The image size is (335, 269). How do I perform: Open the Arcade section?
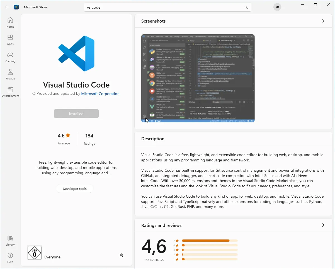[10, 74]
